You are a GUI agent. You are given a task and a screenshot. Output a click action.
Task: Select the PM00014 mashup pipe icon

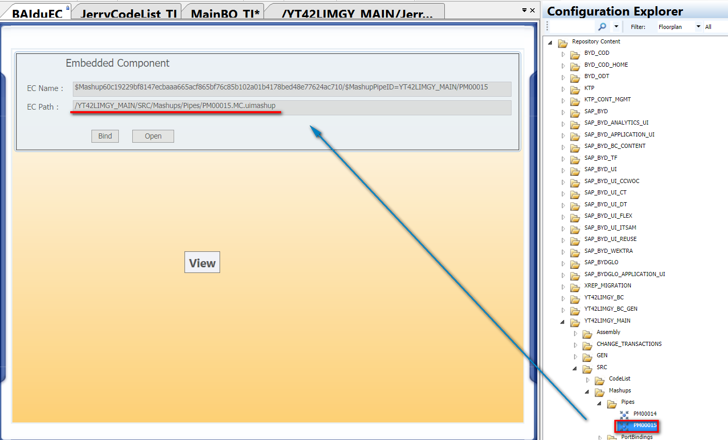[x=624, y=415]
